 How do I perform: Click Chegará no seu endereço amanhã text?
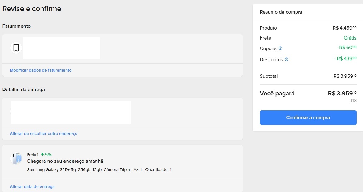(65, 161)
